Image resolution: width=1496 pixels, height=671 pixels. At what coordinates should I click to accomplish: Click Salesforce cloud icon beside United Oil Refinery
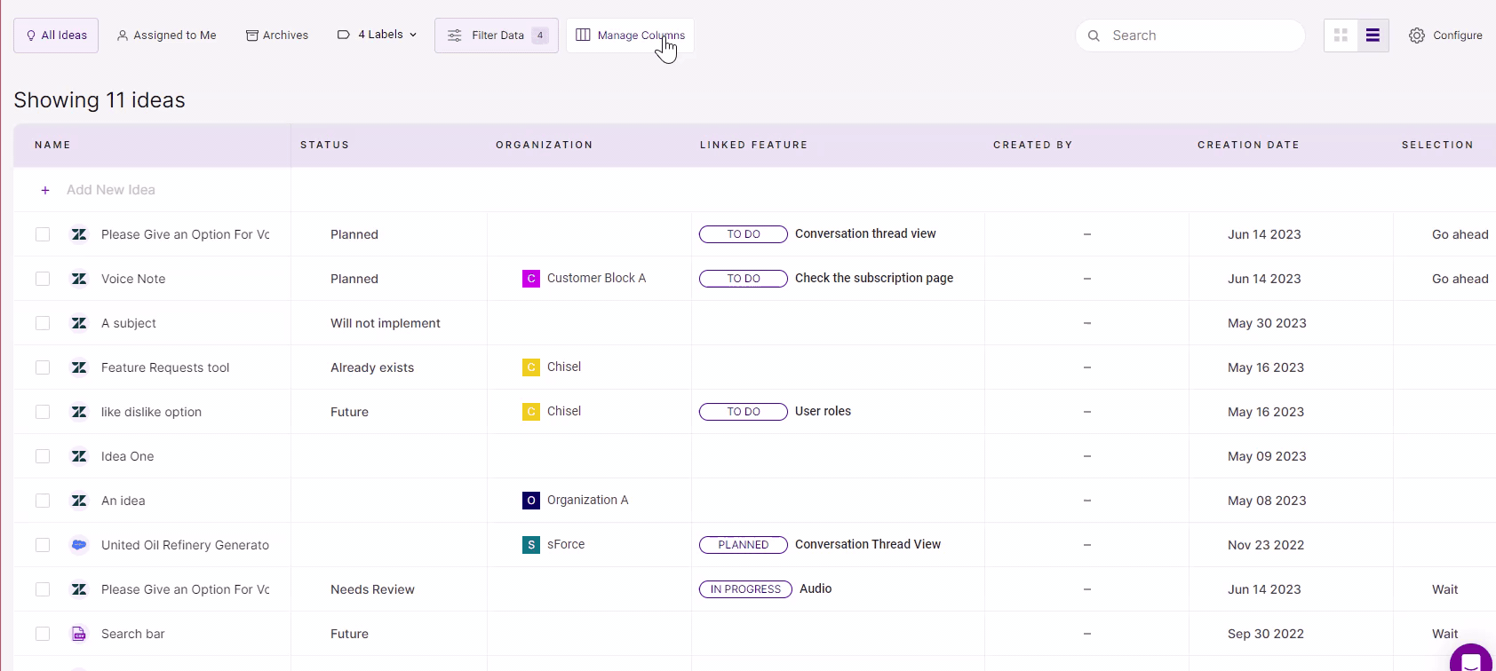[x=79, y=545]
